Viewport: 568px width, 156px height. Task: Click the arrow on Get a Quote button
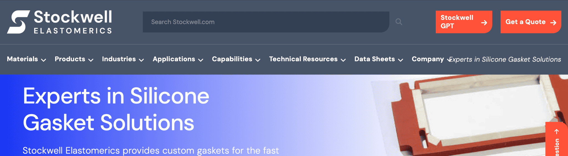(553, 23)
